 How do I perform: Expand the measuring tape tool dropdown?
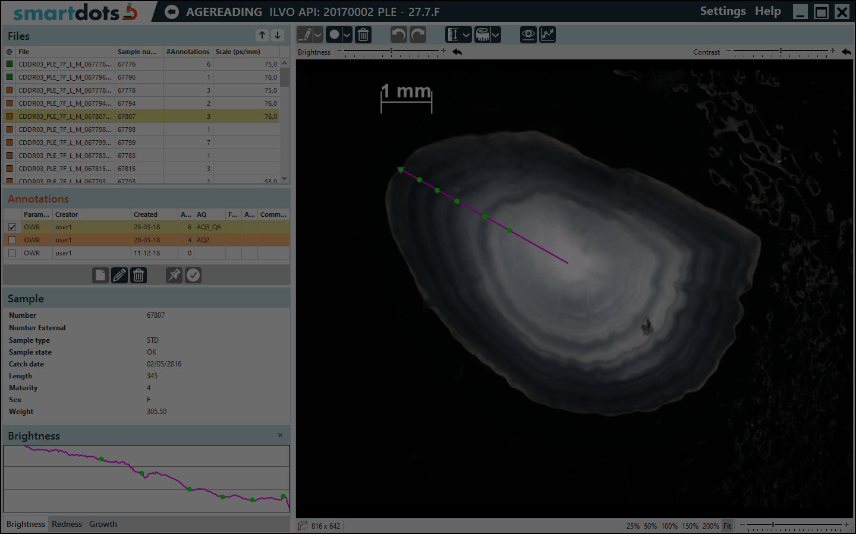click(495, 35)
